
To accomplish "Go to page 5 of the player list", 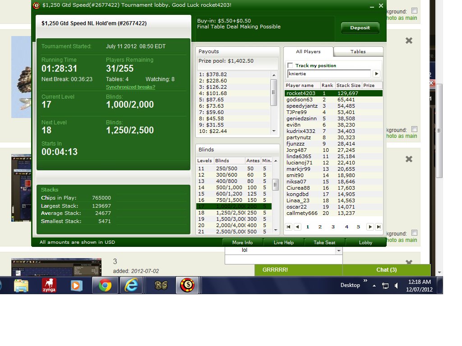I will (x=358, y=227).
